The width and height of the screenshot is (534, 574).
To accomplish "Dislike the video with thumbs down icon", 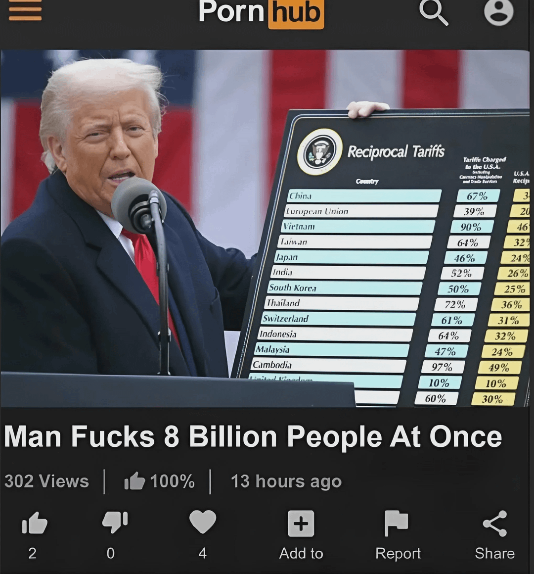I will (115, 522).
